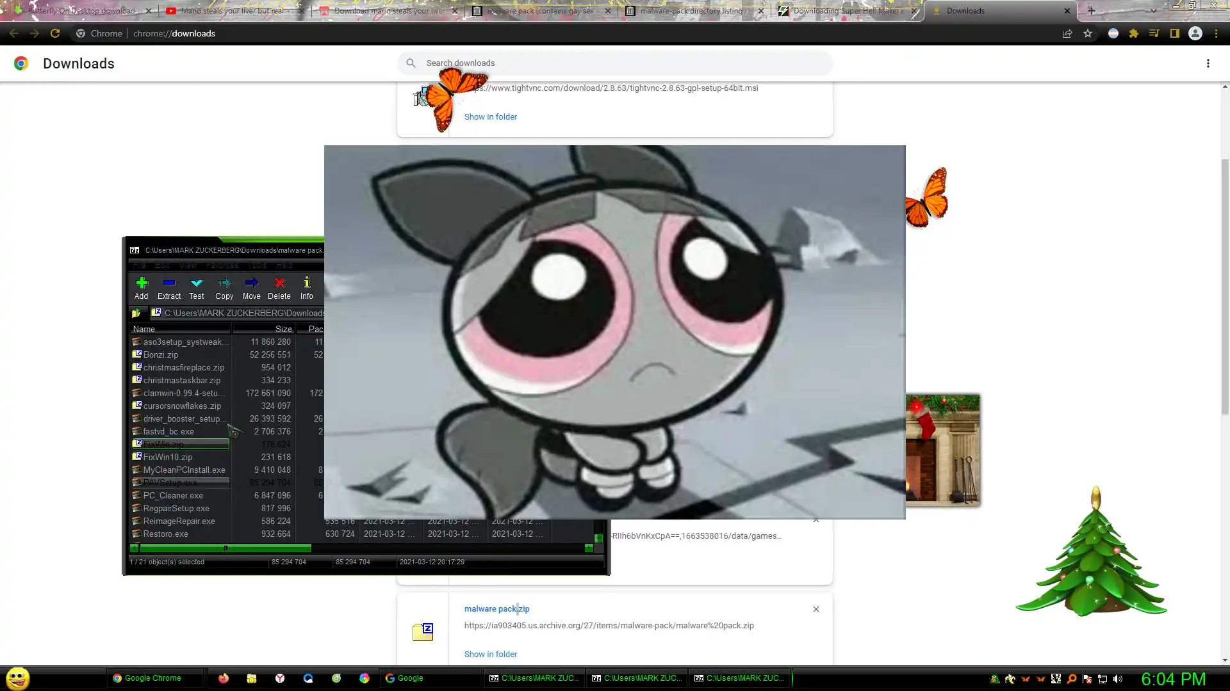1230x691 pixels.
Task: Expand Chrome's main three-dot menu
Action: coord(1216,33)
